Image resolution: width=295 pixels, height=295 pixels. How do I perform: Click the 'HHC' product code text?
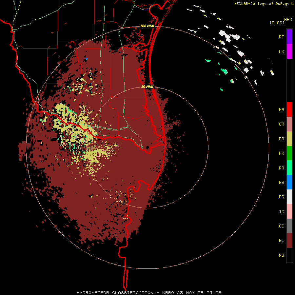(288, 20)
